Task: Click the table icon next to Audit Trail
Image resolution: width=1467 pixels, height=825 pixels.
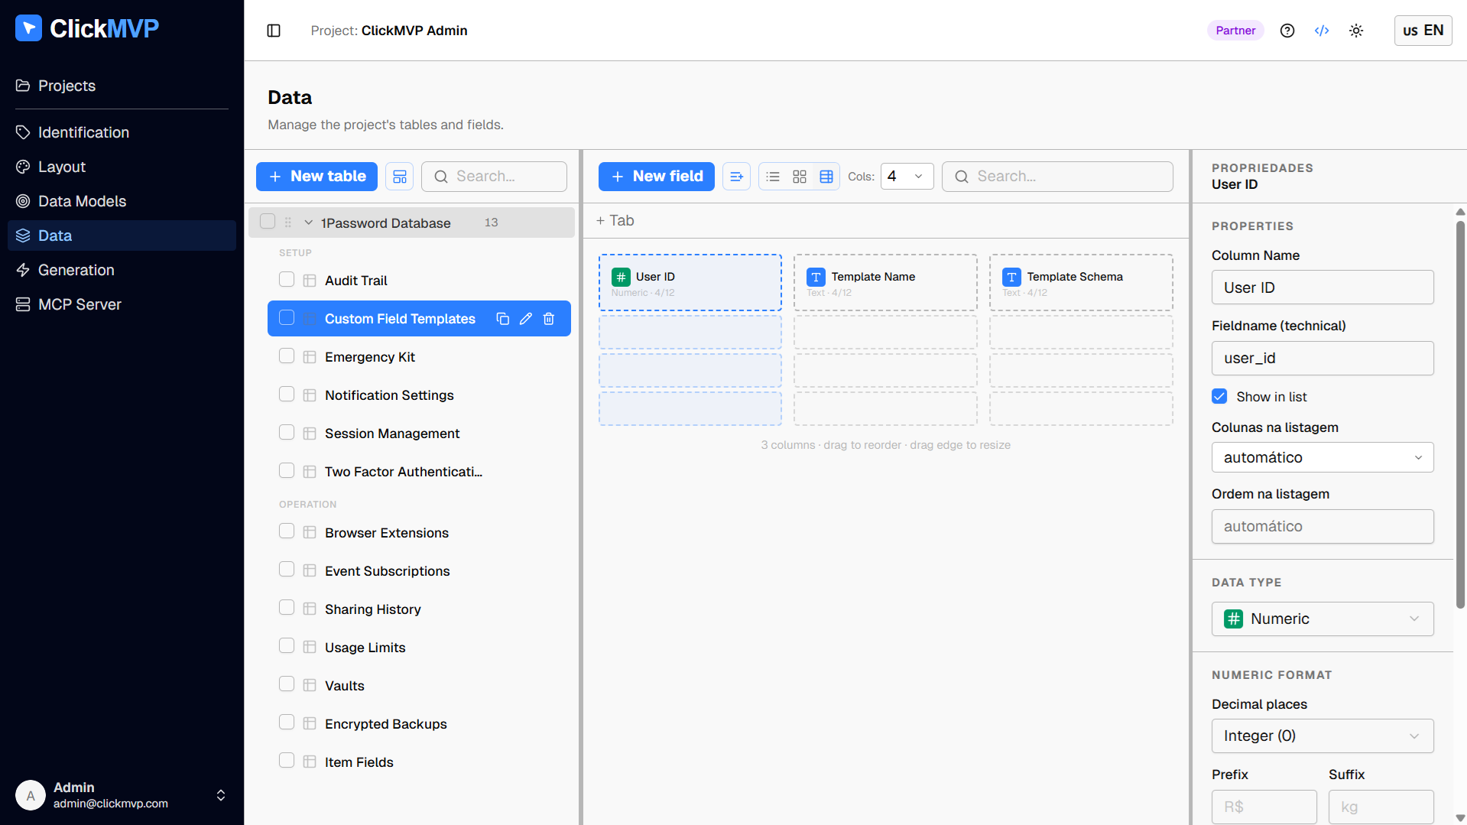Action: (x=310, y=281)
